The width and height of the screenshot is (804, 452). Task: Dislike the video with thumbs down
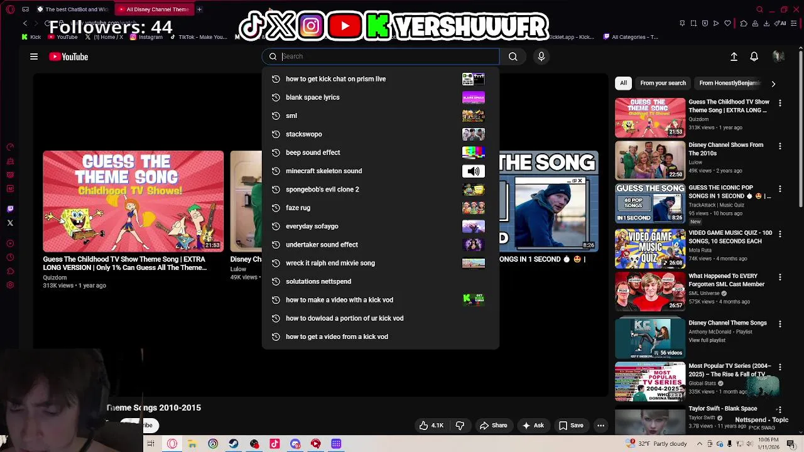point(460,426)
